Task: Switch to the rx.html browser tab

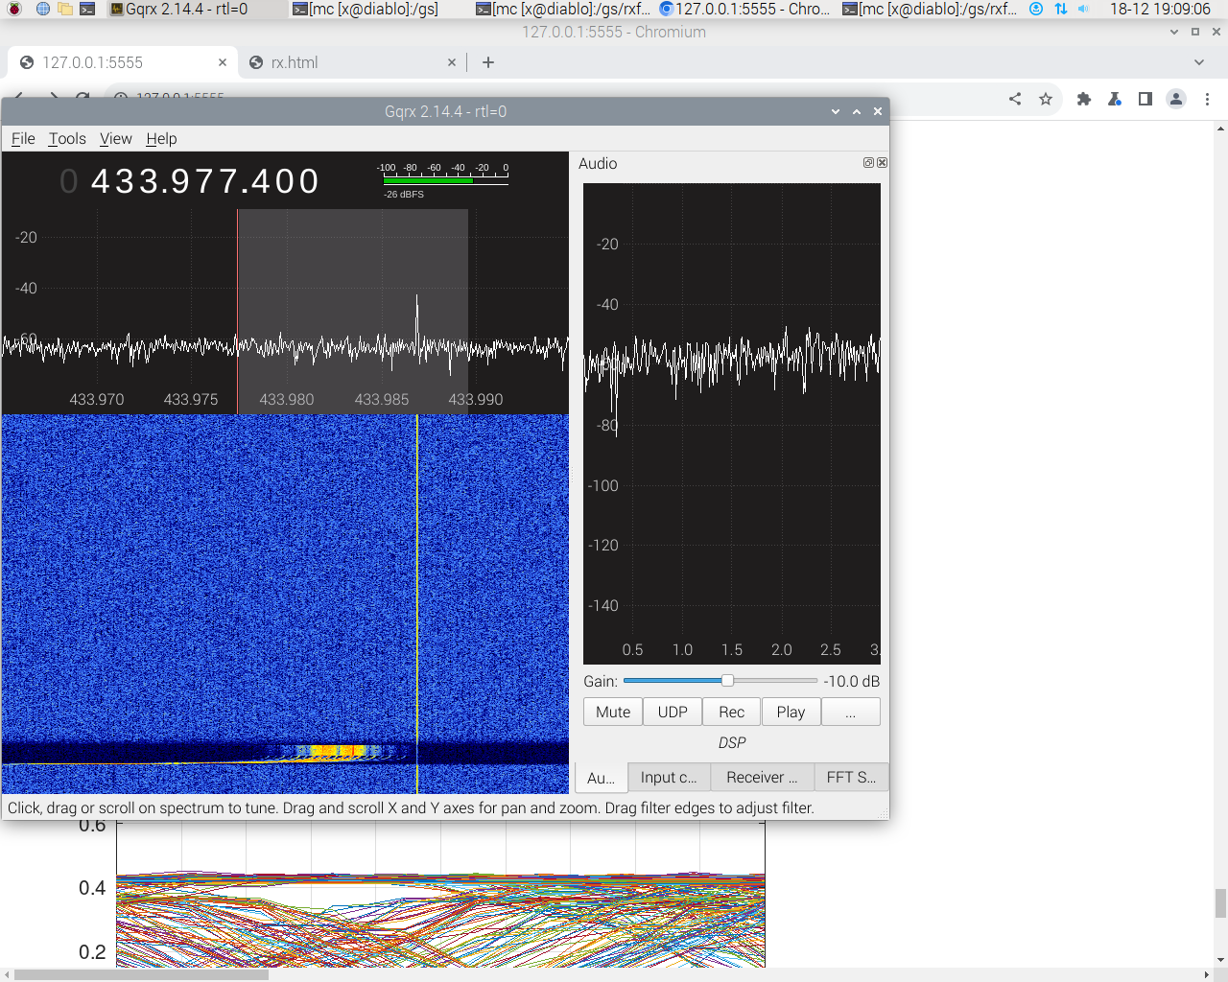Action: coord(294,62)
